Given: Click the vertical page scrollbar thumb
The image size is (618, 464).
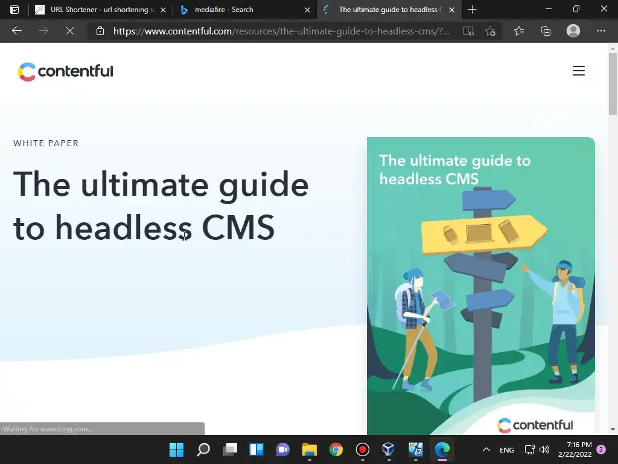Looking at the screenshot, I should [x=613, y=83].
